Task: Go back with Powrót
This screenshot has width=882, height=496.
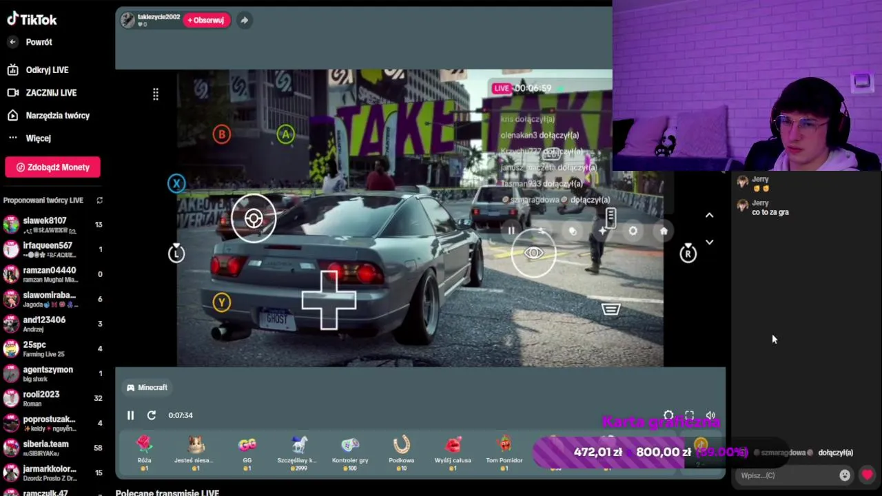Action: [30, 42]
